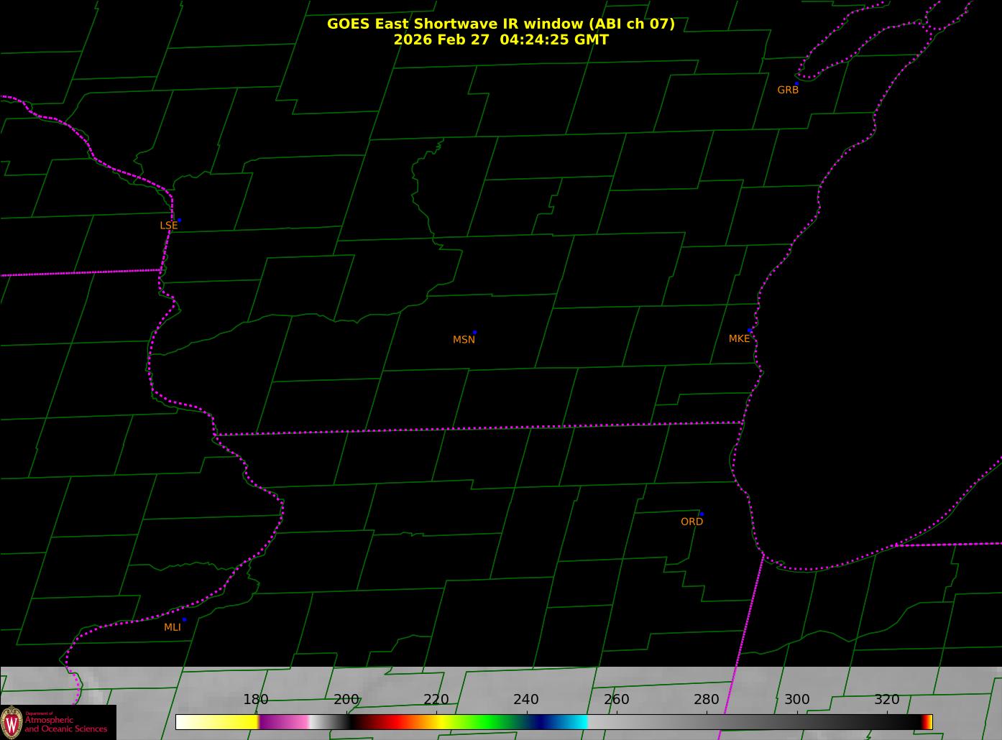Click the GOES East Shortwave IR title

(x=501, y=24)
